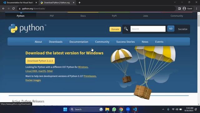
Task: Open Chrome three-dot menu
Action: pyautogui.click(x=197, y=8)
